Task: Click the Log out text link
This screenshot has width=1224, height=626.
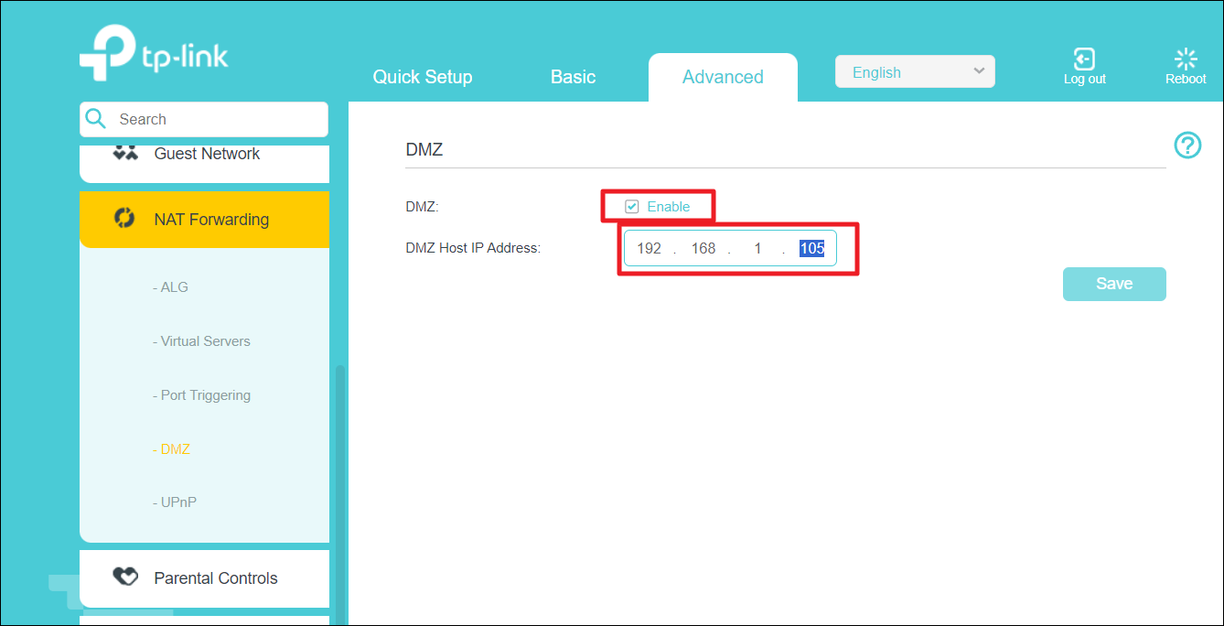Action: (1085, 80)
